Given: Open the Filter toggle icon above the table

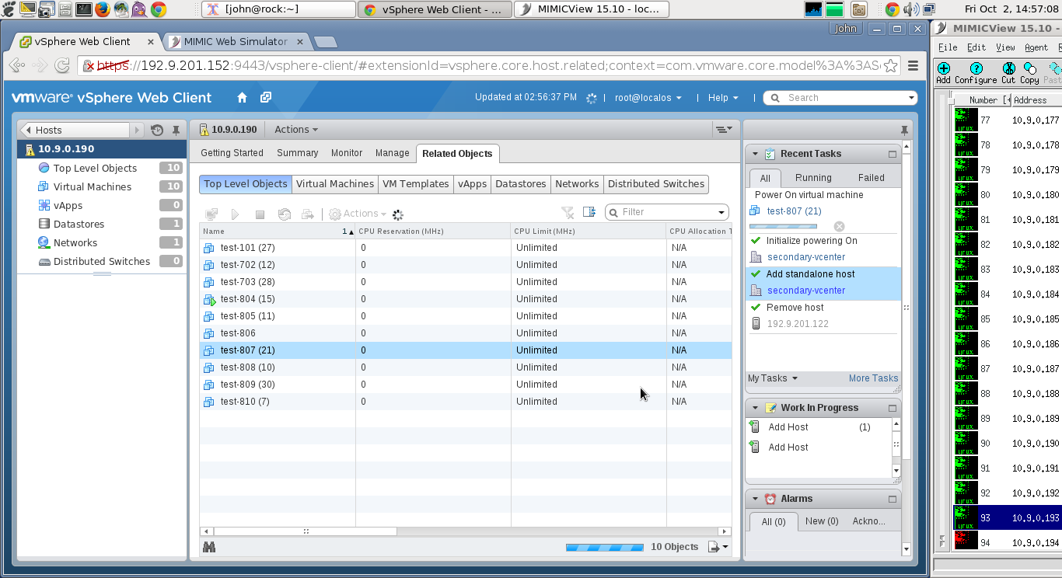Looking at the screenshot, I should [567, 212].
